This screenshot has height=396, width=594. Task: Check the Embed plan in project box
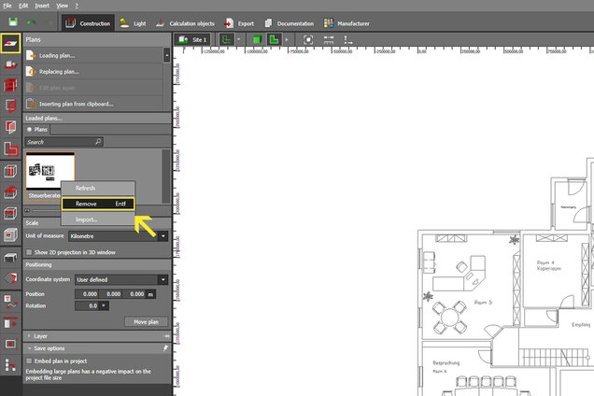[29, 361]
